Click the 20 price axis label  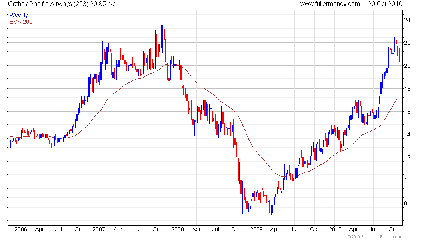[x=407, y=66]
